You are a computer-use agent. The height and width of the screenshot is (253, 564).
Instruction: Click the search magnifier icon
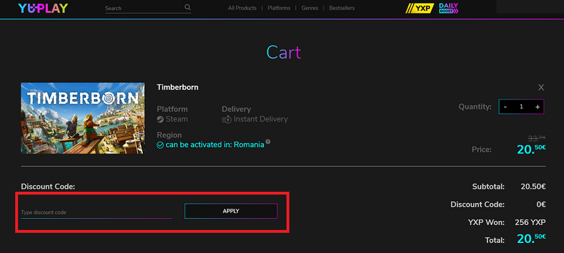(187, 8)
